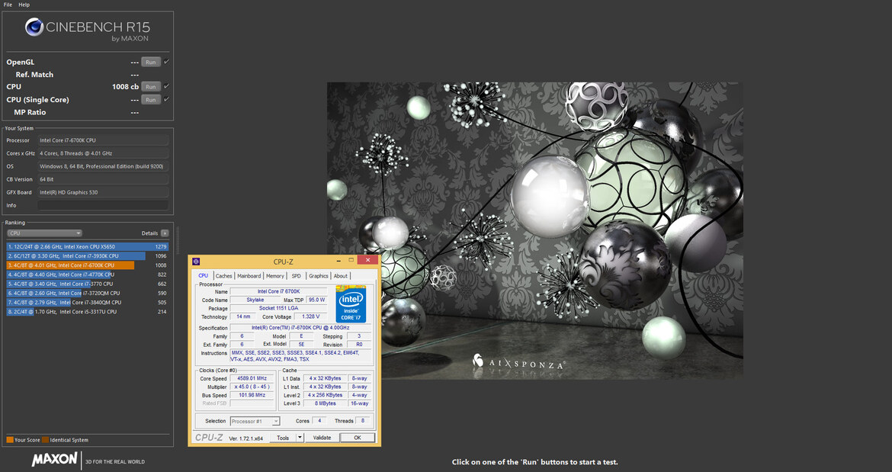This screenshot has width=892, height=472.
Task: Click the MAXON logo at bottom
Action: (x=55, y=460)
